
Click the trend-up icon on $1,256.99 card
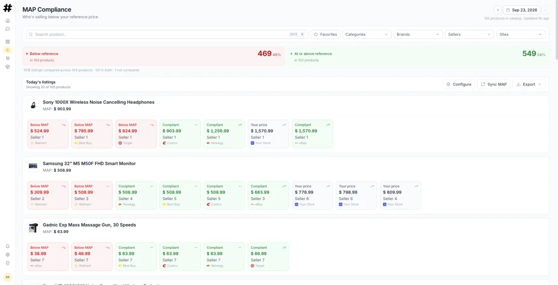[x=240, y=125]
